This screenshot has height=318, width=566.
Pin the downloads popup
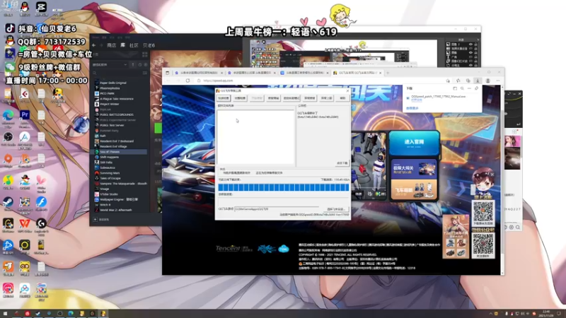pos(476,88)
